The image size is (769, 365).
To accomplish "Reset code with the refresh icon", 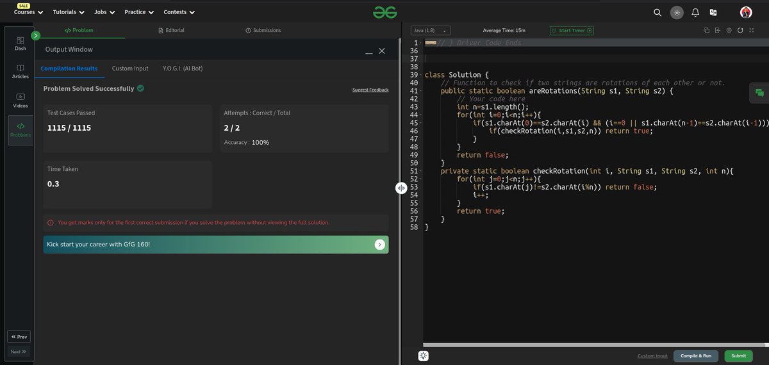I will click(x=740, y=30).
